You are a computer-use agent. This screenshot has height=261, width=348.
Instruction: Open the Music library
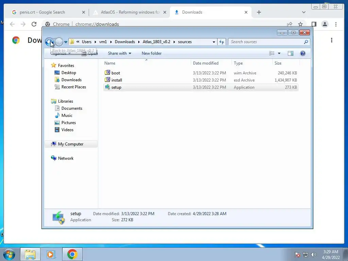pyautogui.click(x=67, y=116)
